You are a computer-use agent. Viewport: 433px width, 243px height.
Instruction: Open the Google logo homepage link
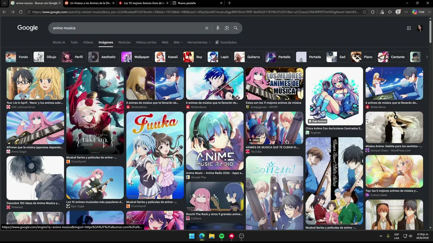point(28,28)
